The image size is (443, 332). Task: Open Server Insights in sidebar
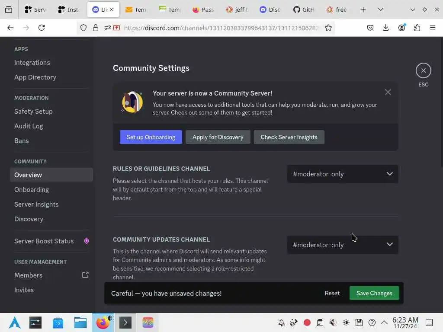pyautogui.click(x=51, y=204)
